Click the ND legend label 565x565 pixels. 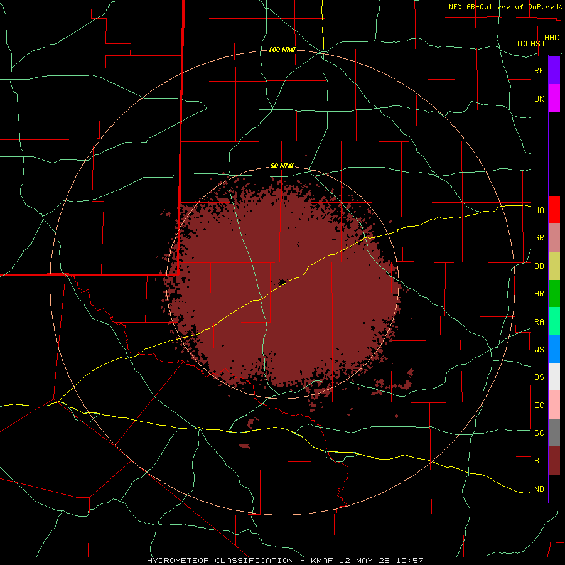[x=539, y=489]
